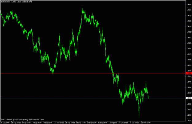192x124 pixels.
Task: Click the 2 Sep 03:00 time label
Action: click(26, 123)
